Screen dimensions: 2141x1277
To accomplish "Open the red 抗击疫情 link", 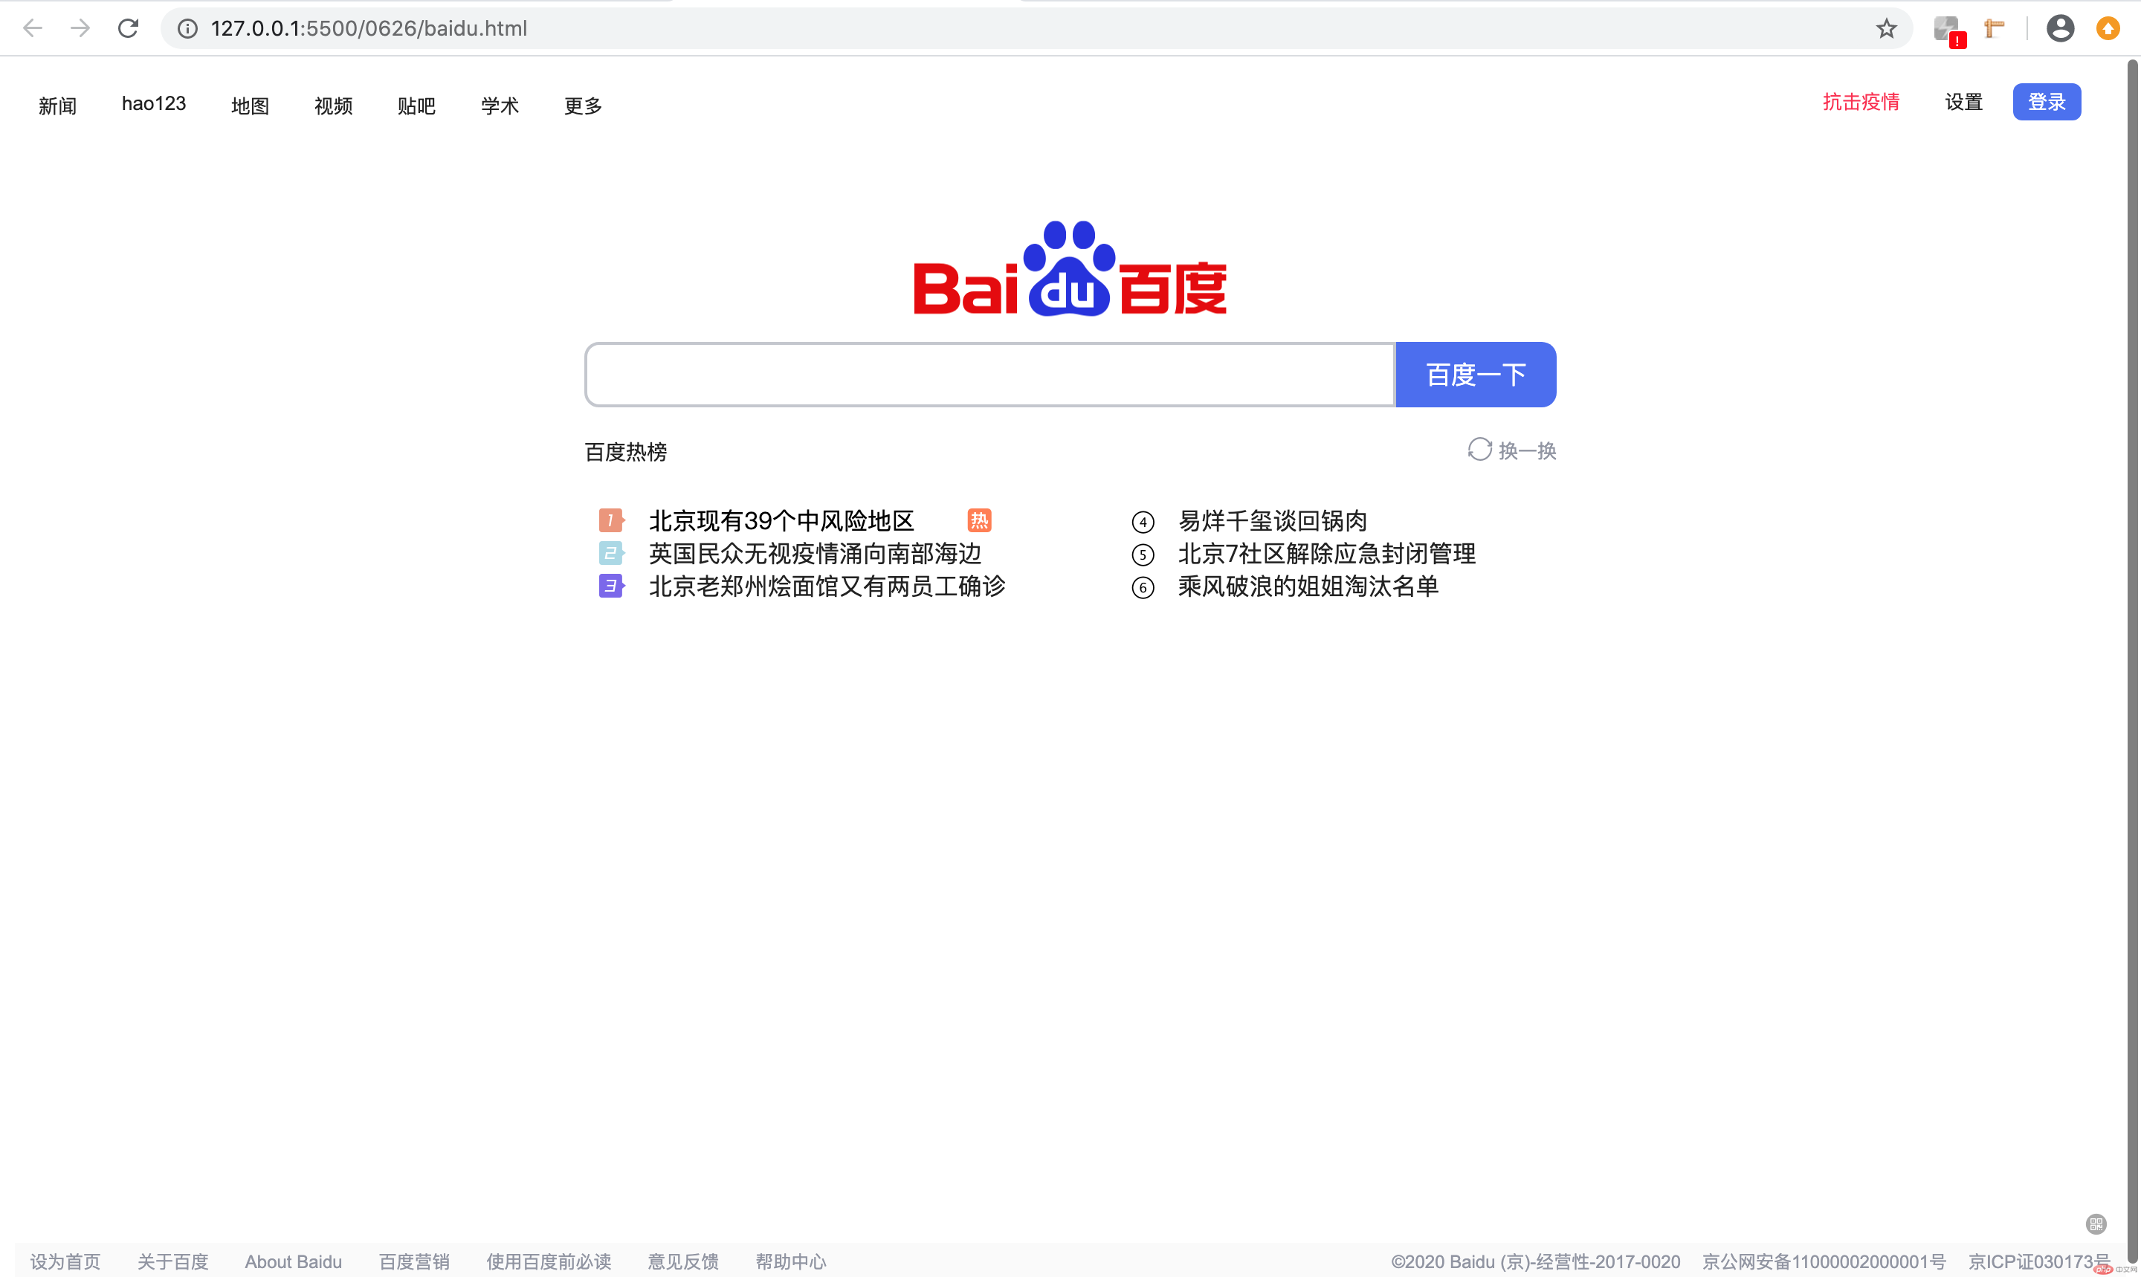I will (1861, 102).
